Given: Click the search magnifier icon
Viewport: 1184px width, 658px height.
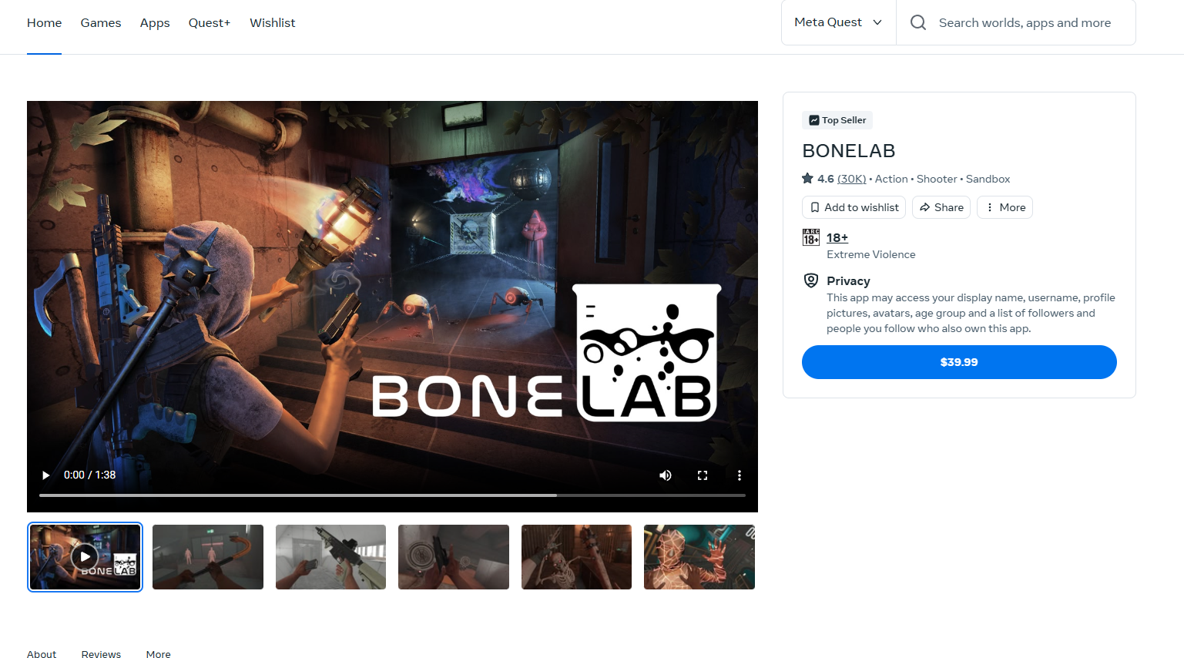Looking at the screenshot, I should tap(918, 22).
